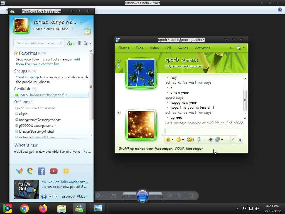
Task: Collapse your own display picture toggle
Action: coord(119,113)
